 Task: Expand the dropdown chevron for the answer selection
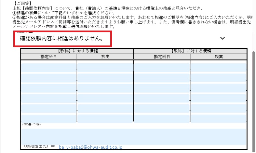coord(222,38)
